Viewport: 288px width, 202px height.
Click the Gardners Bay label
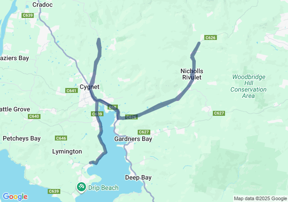click(x=133, y=139)
